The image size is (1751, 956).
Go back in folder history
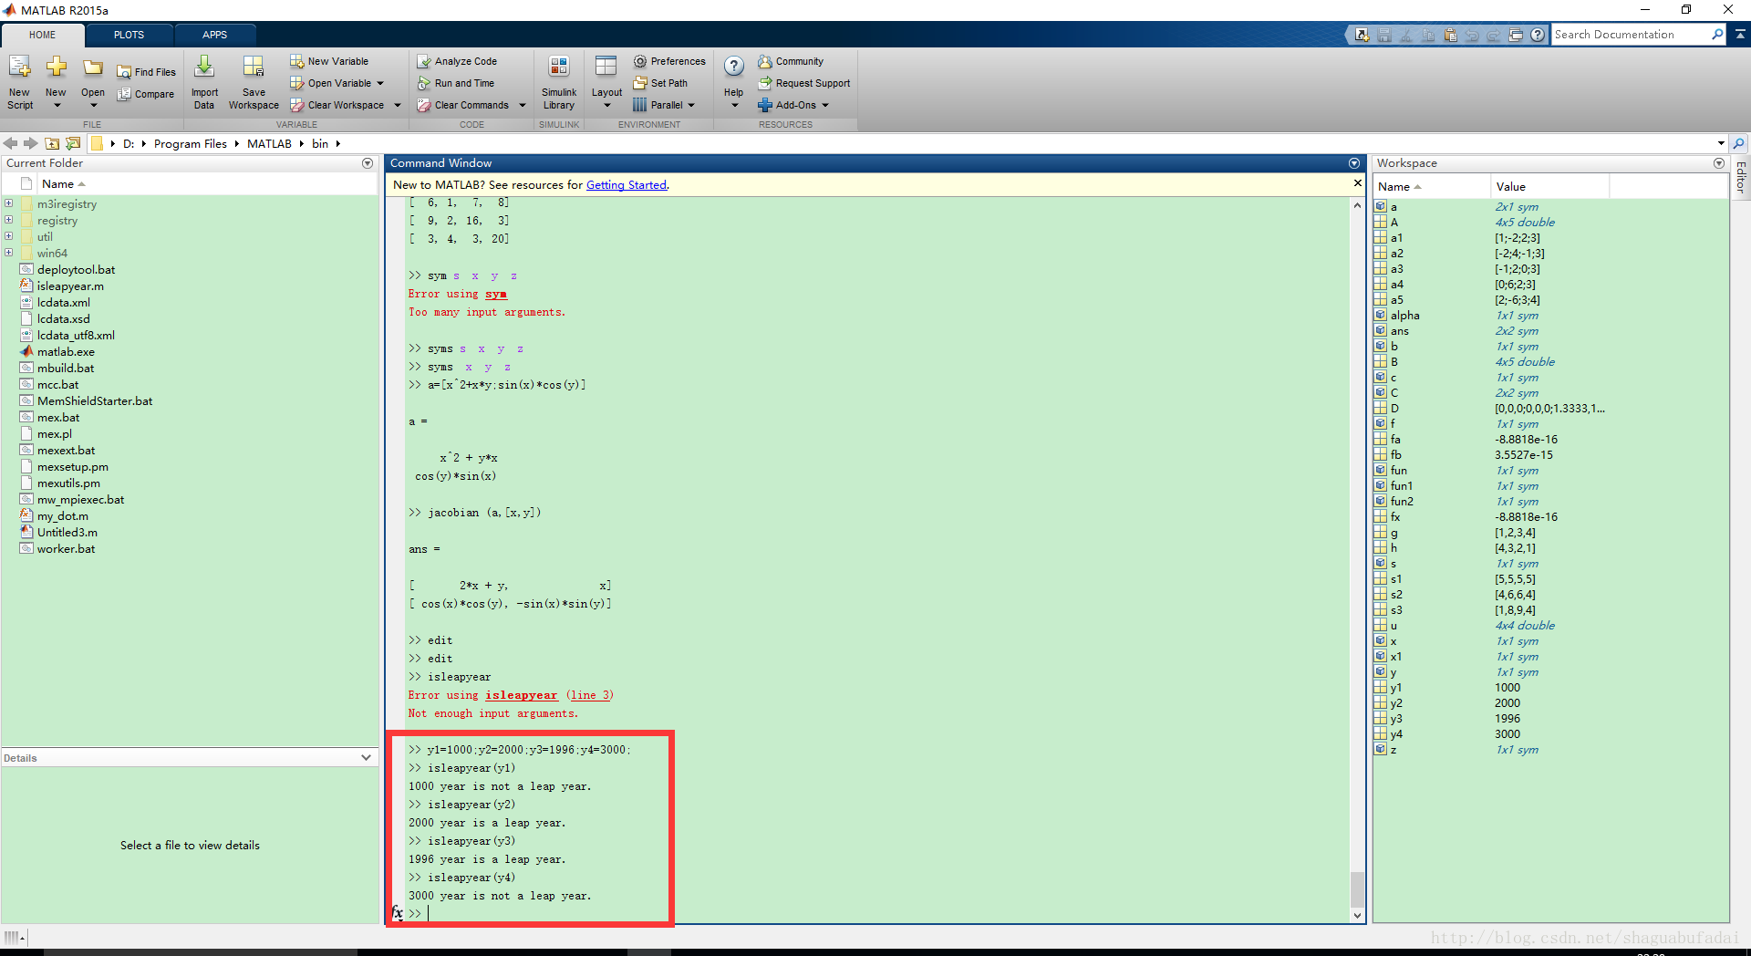pos(11,143)
